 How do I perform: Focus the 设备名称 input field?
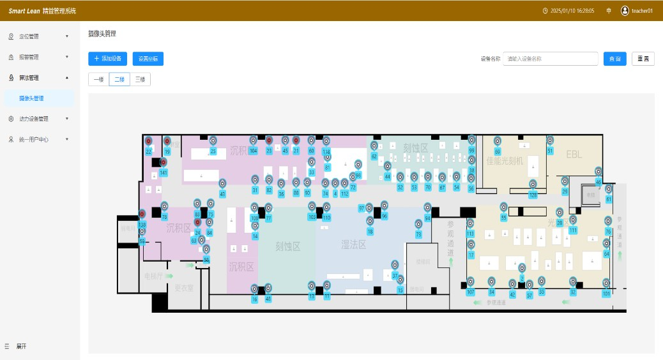[x=550, y=59]
